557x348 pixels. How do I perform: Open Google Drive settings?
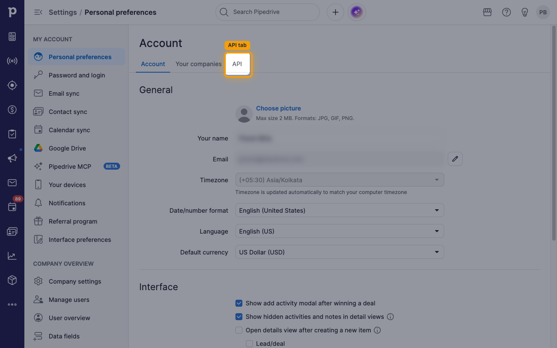pyautogui.click(x=77, y=148)
